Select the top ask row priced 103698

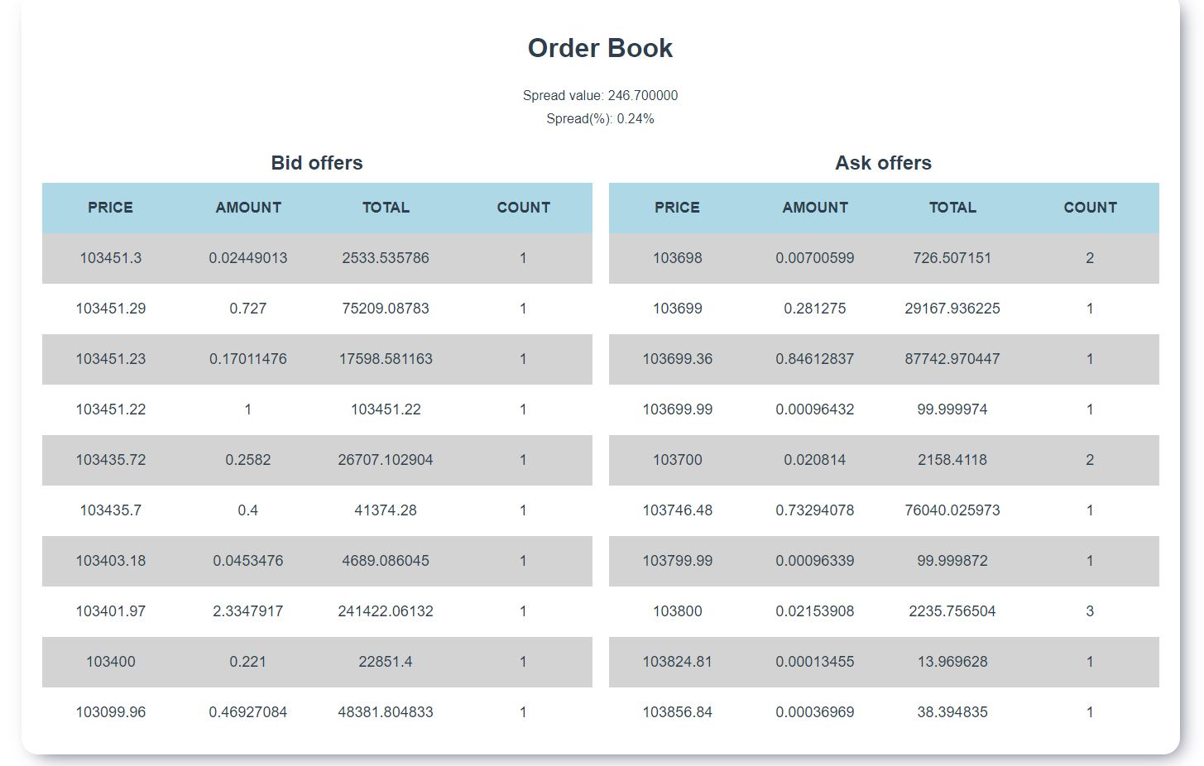(x=884, y=258)
